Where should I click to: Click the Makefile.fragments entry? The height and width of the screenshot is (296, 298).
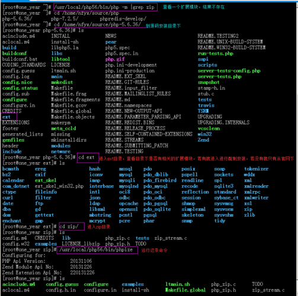[75, 99]
